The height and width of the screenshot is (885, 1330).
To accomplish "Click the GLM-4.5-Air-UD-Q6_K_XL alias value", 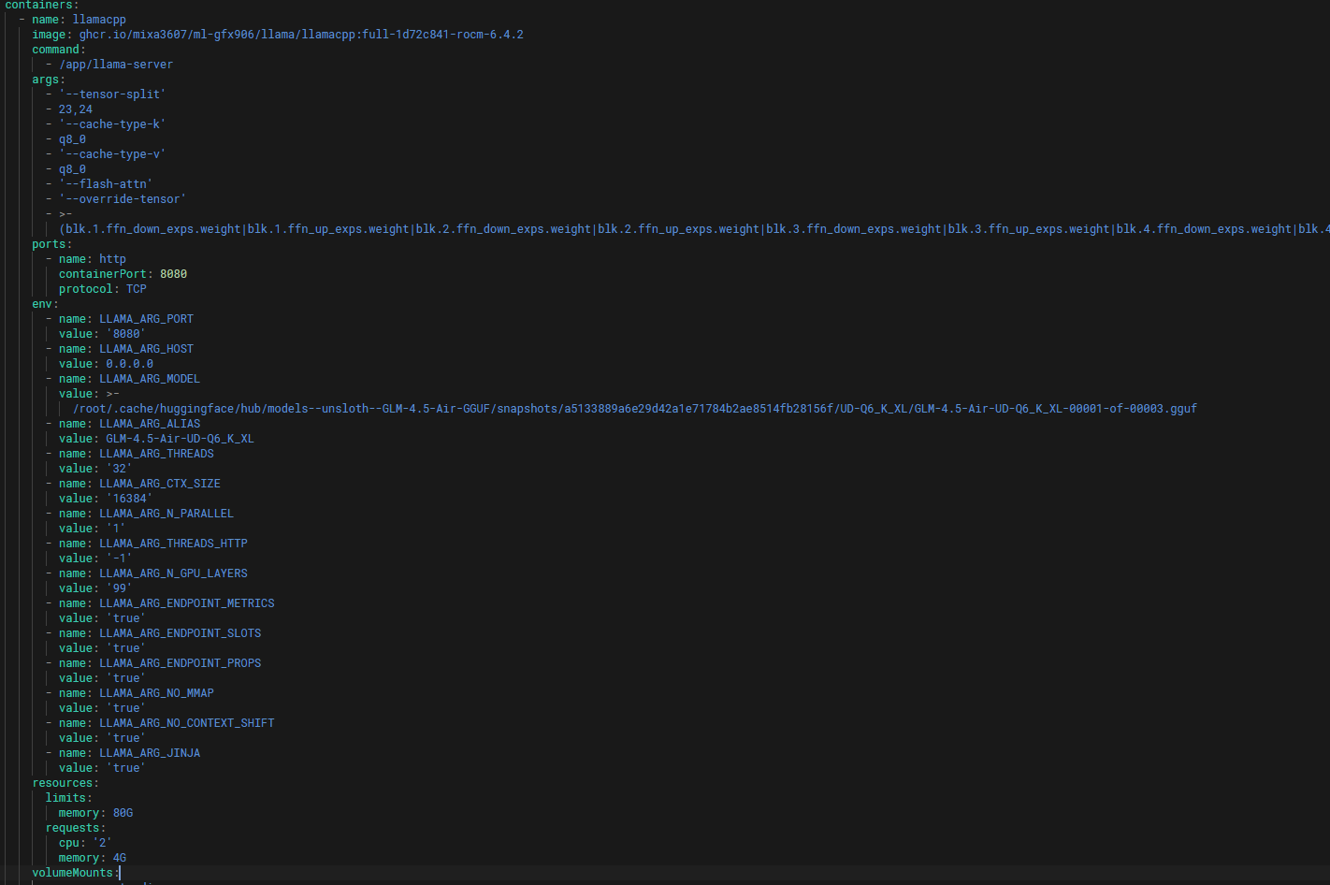I will pos(180,439).
